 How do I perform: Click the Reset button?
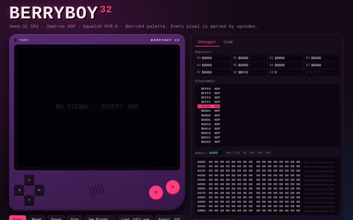click(x=37, y=218)
